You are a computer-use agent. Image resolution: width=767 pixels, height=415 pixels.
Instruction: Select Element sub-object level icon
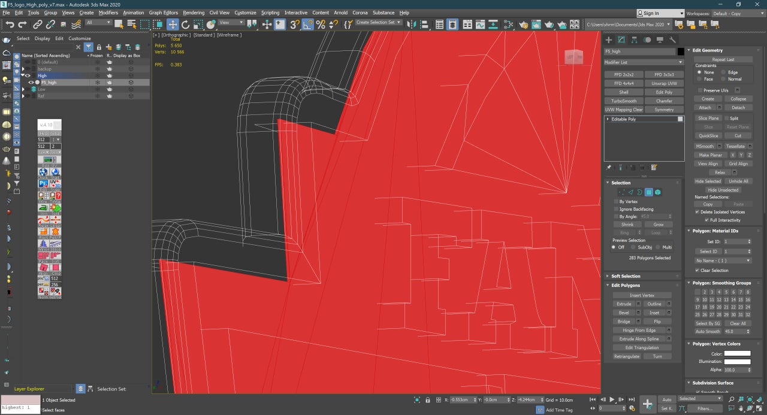pos(657,192)
